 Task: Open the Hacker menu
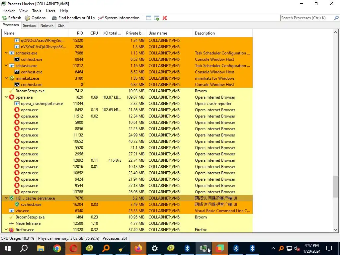tap(8, 11)
